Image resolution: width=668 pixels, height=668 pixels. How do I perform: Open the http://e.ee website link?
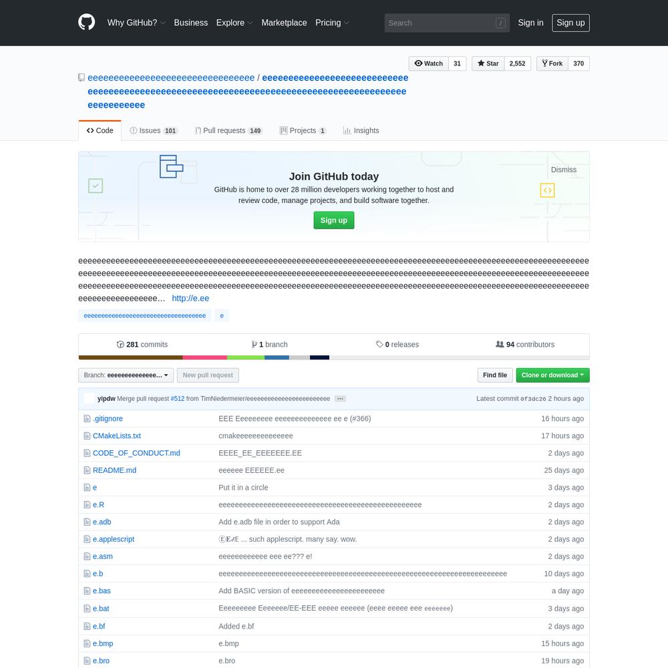[190, 299]
